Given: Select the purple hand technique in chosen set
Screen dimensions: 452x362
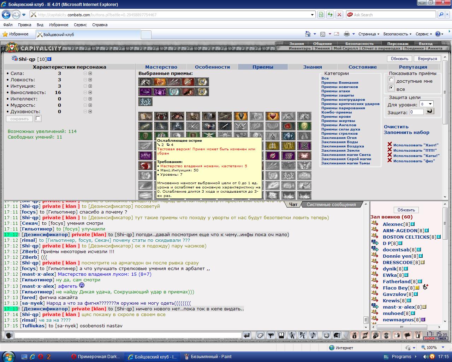Looking at the screenshot, I should coord(161,92).
